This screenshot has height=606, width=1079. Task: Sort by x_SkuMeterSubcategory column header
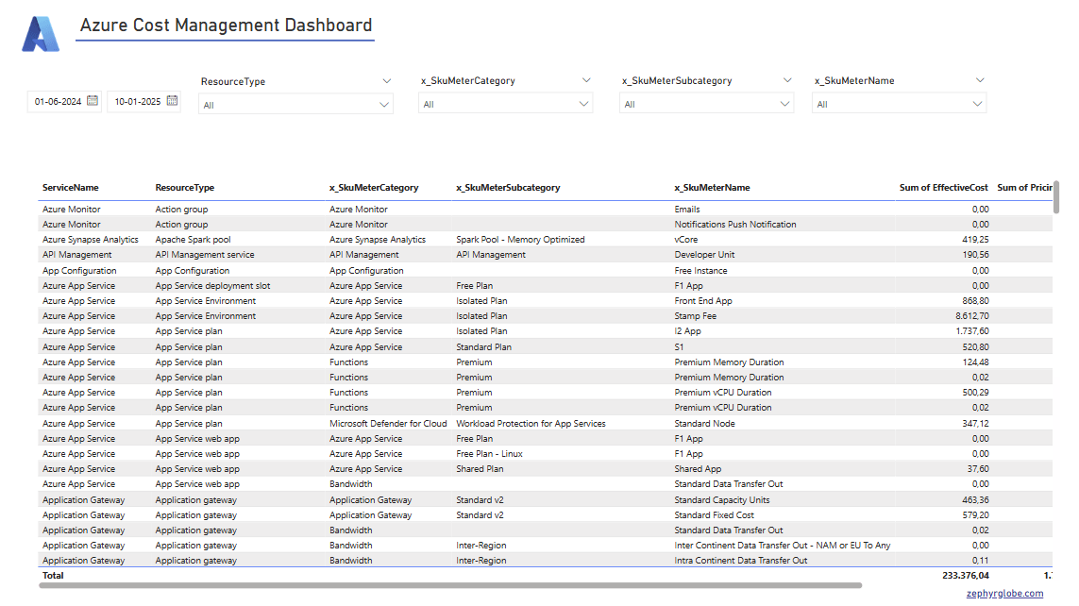pos(508,187)
